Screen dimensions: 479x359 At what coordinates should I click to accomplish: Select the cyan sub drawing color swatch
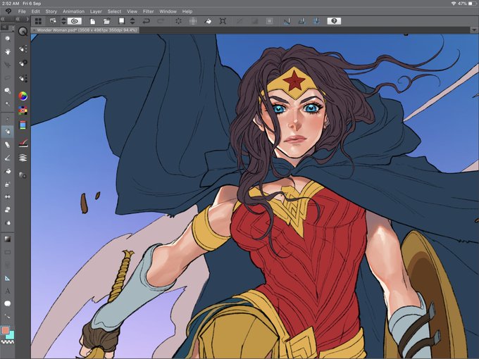[x=11, y=336]
